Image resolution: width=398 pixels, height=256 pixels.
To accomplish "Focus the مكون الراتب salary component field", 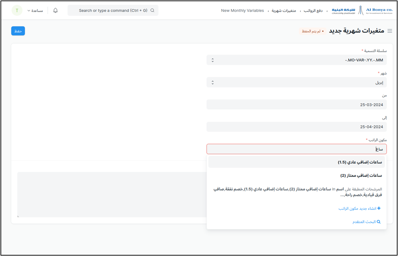I will 296,149.
